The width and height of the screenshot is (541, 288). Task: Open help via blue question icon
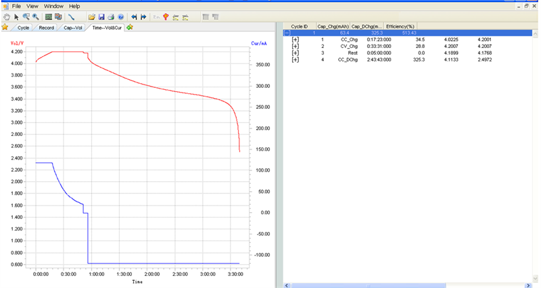(121, 16)
